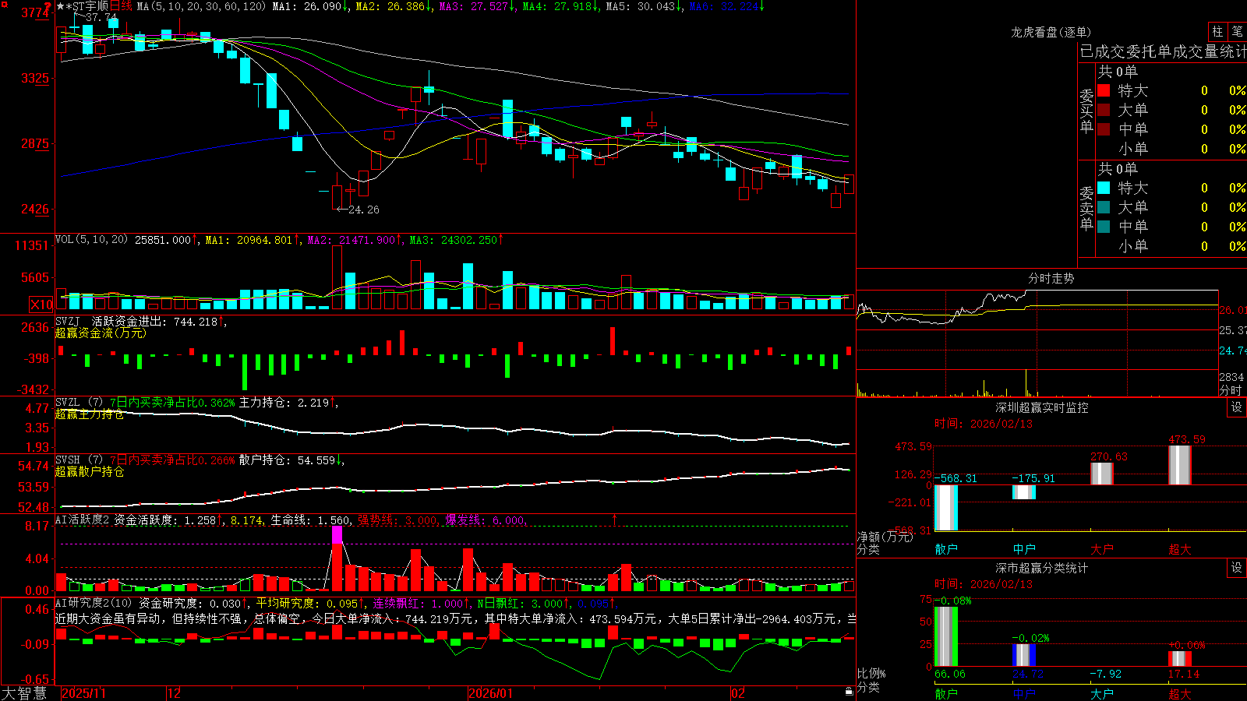Click MA1: 26.090 value in chart header
The image size is (1247, 701).
click(x=307, y=6)
